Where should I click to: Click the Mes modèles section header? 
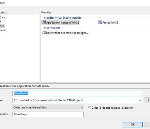click(52, 28)
